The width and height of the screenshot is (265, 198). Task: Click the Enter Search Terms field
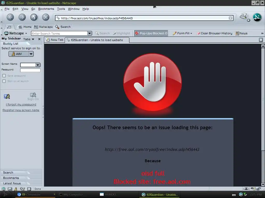(x=60, y=33)
